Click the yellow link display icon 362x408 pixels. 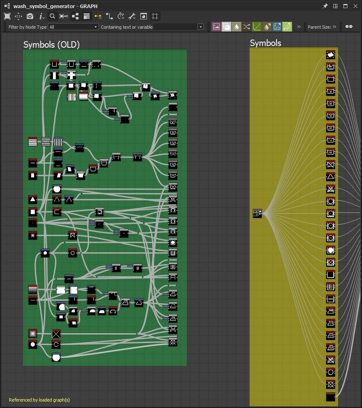click(98, 16)
